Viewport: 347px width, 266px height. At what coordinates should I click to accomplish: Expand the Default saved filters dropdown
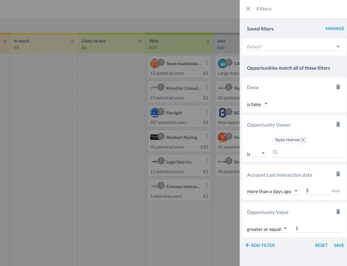[x=294, y=47]
